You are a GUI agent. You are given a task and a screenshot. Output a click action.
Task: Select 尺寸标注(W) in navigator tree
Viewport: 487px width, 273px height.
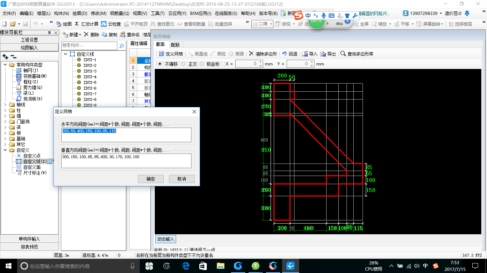point(35,173)
